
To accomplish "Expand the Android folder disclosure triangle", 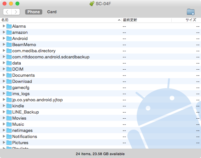I will pyautogui.click(x=4, y=38).
